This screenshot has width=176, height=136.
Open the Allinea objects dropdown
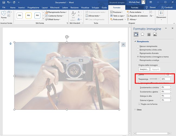point(132,20)
